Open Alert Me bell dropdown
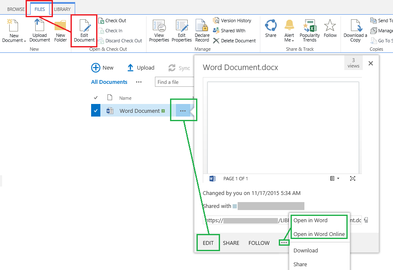Viewport: 393px width, 270px height. pos(289,31)
